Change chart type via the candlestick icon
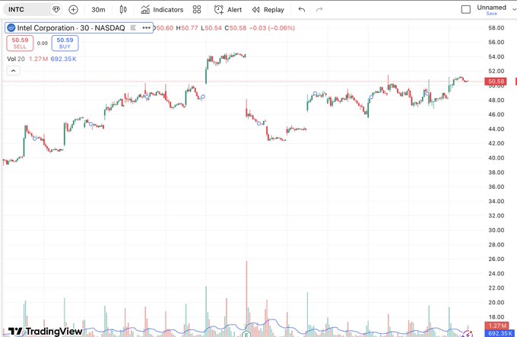This screenshot has width=517, height=337. 123,10
